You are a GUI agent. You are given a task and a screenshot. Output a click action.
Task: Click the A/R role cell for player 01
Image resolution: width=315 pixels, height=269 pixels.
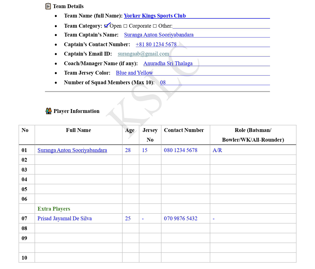217,150
